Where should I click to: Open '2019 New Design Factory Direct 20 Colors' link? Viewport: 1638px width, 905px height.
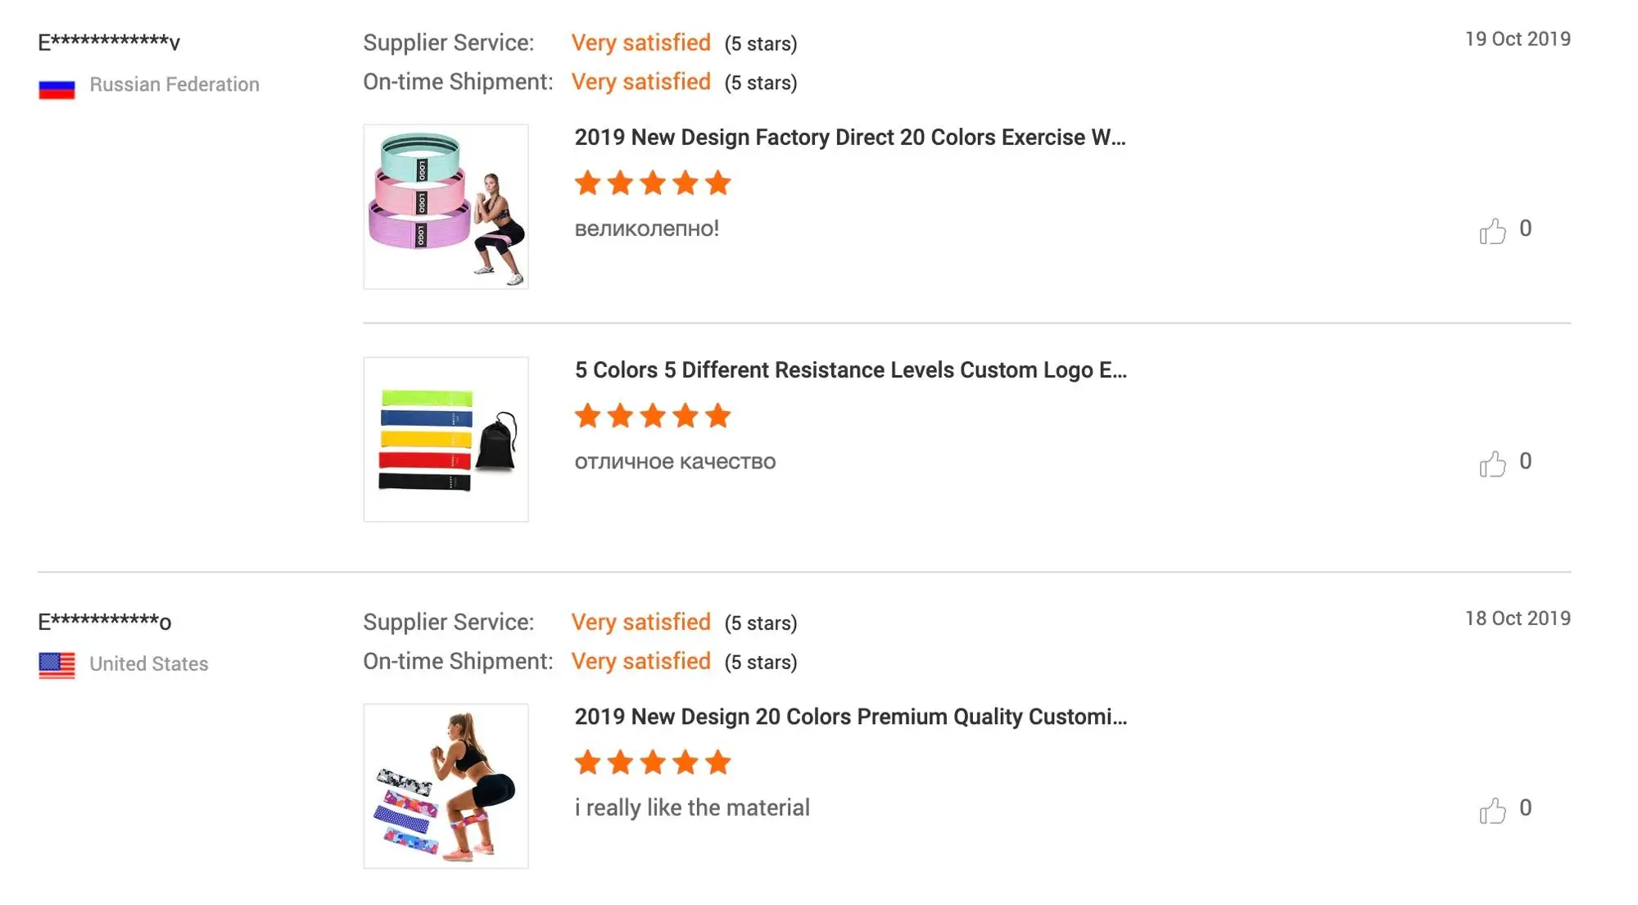(850, 138)
